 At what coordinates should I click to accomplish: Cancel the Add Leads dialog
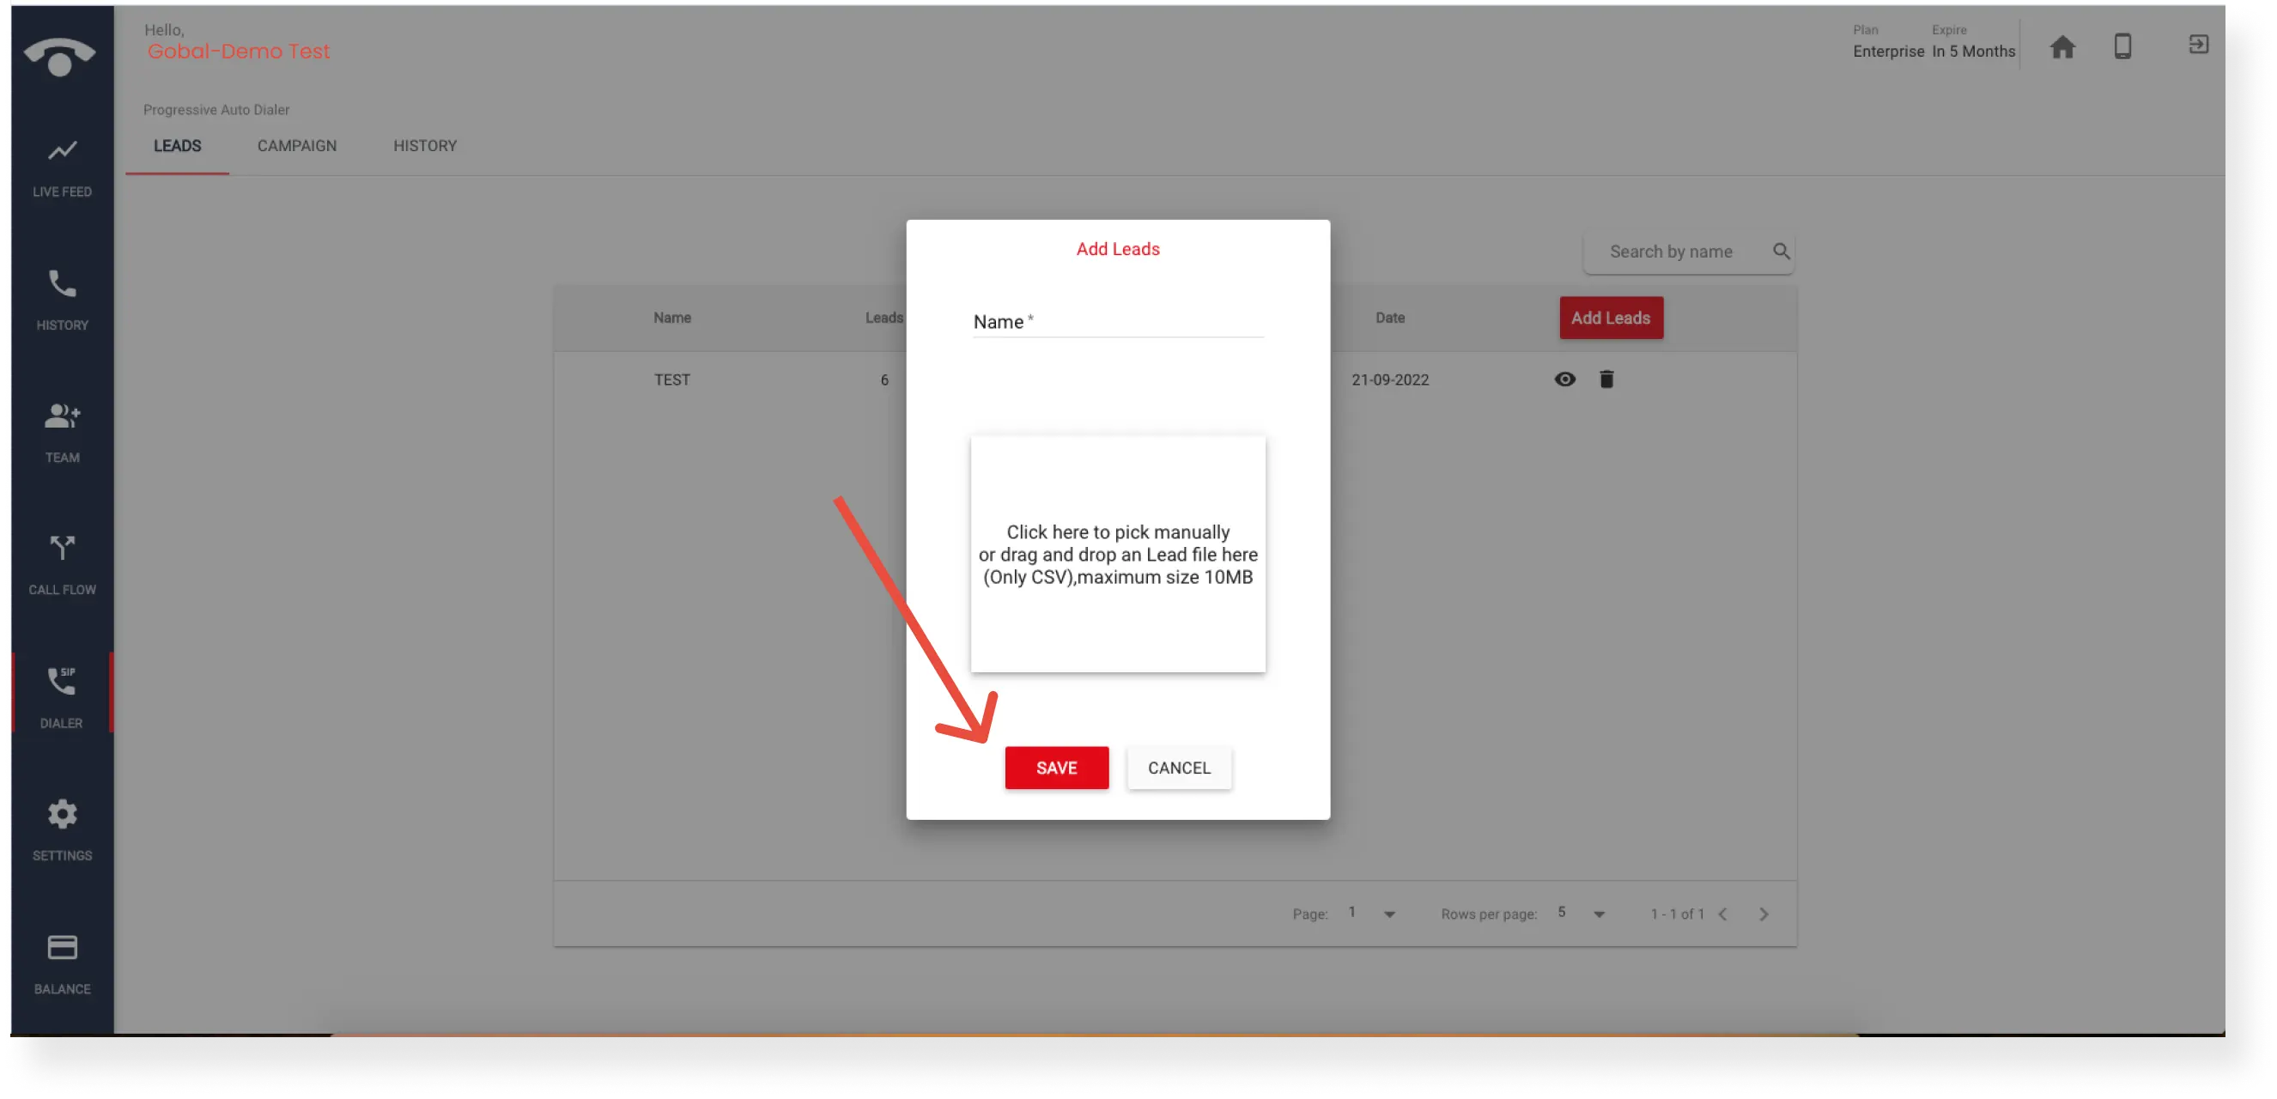[1179, 768]
